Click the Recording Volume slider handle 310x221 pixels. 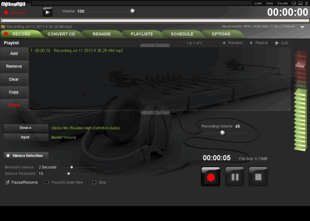click(x=222, y=133)
